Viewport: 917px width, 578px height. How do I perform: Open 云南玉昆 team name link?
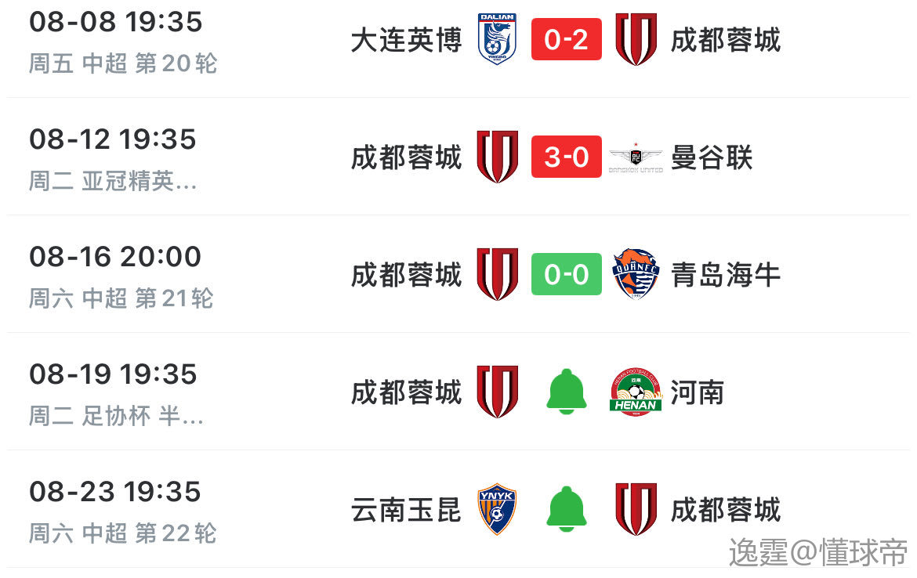pyautogui.click(x=407, y=510)
